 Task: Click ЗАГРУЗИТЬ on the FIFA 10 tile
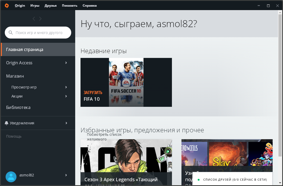coord(93,92)
